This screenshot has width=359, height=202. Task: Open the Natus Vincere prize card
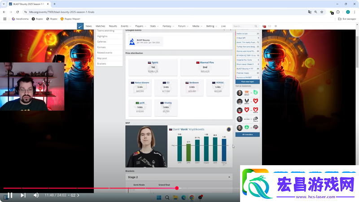tap(140, 88)
